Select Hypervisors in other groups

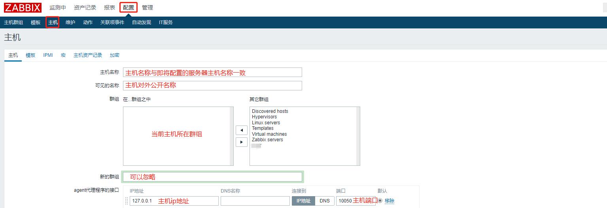click(x=264, y=117)
